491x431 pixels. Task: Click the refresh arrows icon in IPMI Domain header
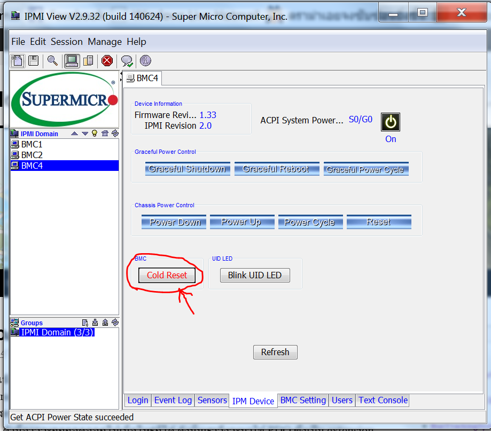(x=115, y=134)
